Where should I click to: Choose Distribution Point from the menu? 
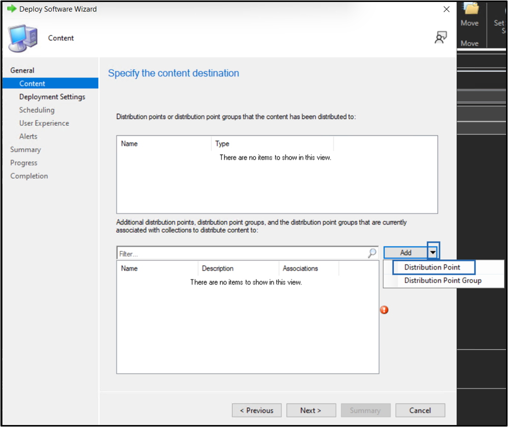(x=432, y=267)
